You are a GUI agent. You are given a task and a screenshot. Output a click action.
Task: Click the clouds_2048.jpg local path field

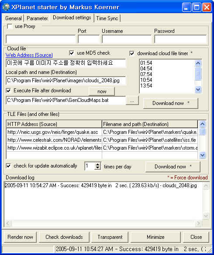(66, 80)
